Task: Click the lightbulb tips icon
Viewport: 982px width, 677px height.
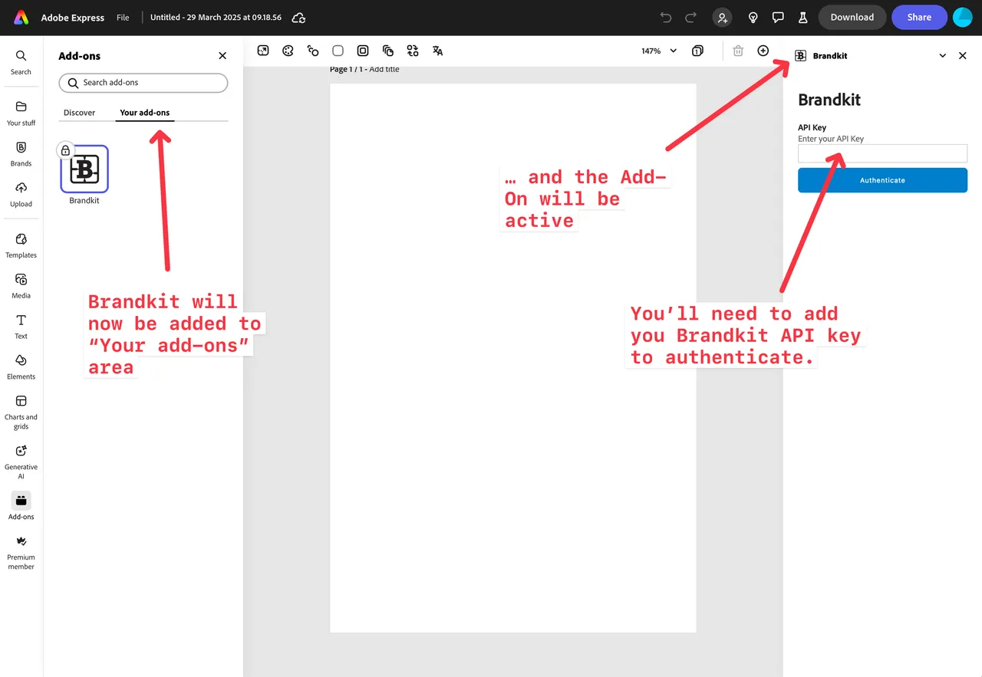Action: point(753,17)
